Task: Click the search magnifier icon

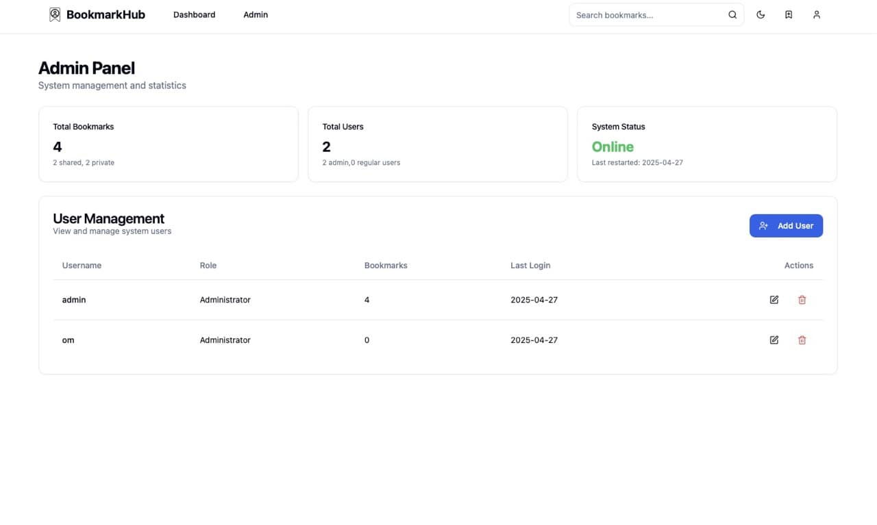Action: pyautogui.click(x=732, y=15)
